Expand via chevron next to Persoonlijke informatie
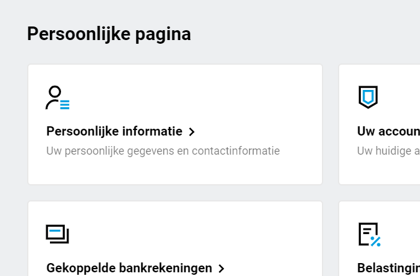The height and width of the screenshot is (276, 420). coord(192,132)
